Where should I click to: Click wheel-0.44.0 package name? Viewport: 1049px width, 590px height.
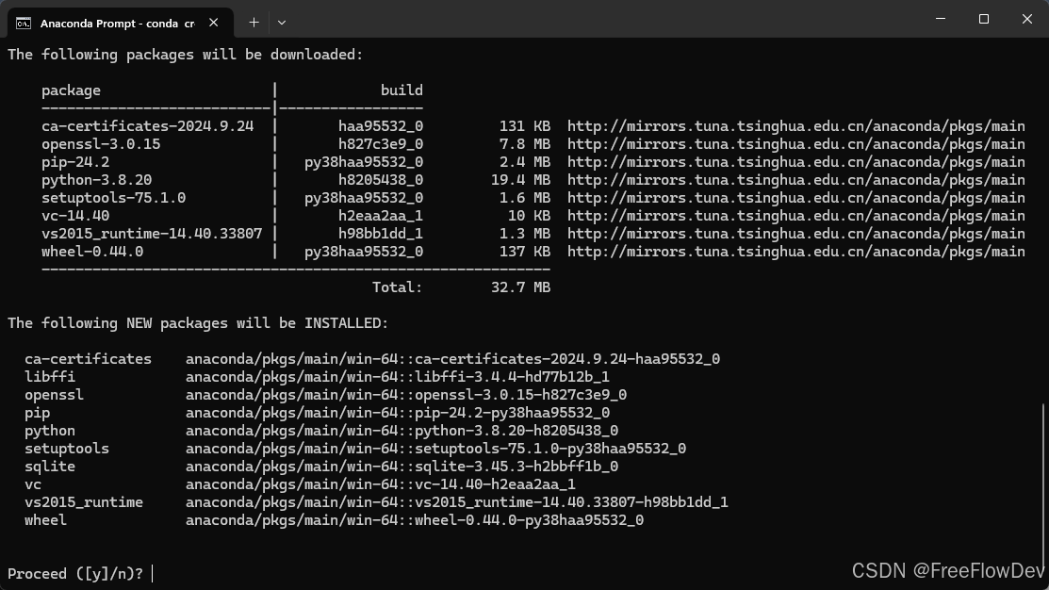(x=92, y=253)
